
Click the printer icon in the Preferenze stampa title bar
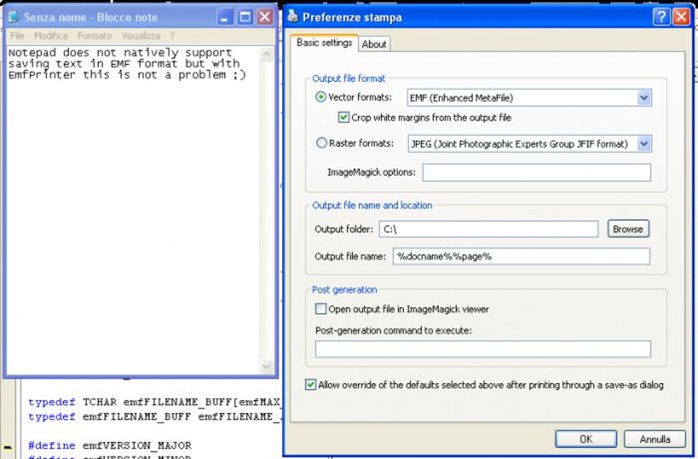point(292,16)
